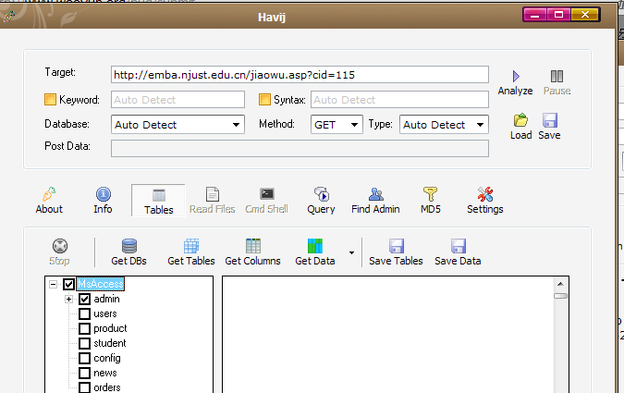The width and height of the screenshot is (624, 393).
Task: Open the Cmd Shell section
Action: pyautogui.click(x=266, y=201)
